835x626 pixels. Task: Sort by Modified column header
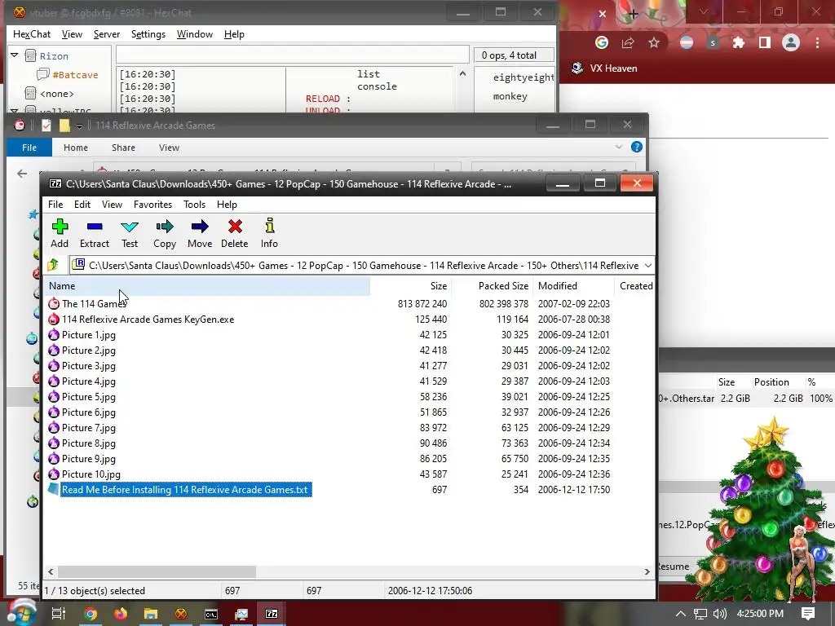[573, 286]
